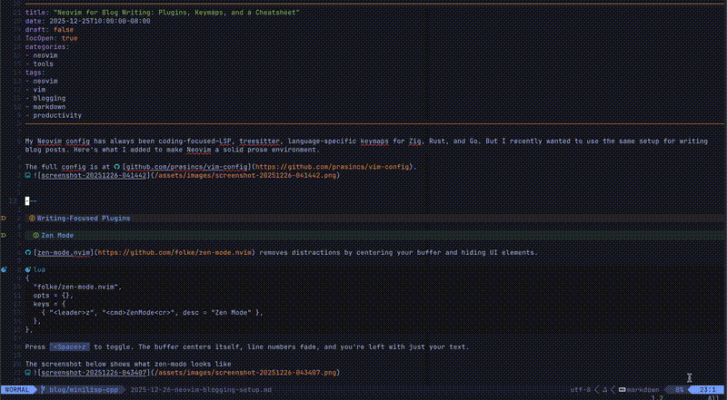Click the OS icon beside utf-8

point(605,390)
